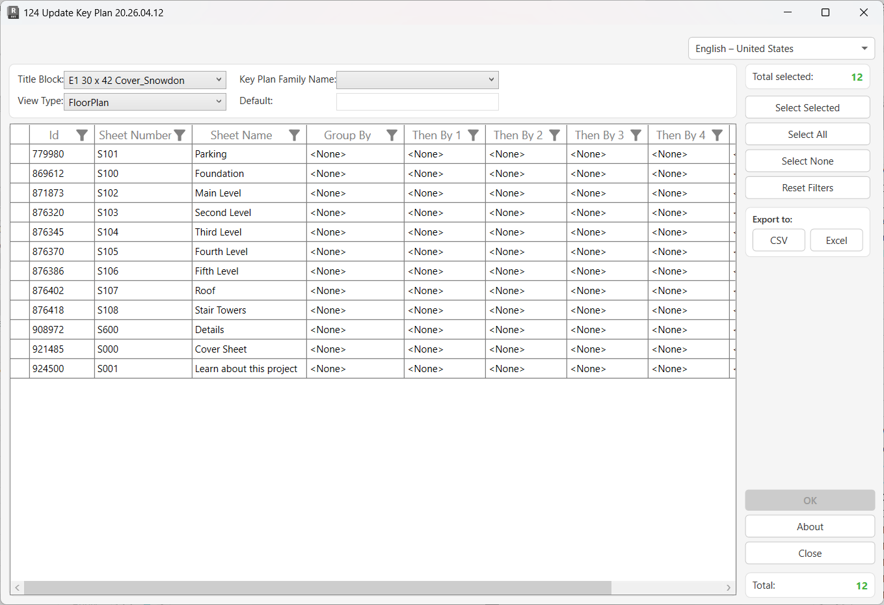The height and width of the screenshot is (605, 884).
Task: Click the Sheet Name filter funnel icon
Action: pyautogui.click(x=295, y=135)
